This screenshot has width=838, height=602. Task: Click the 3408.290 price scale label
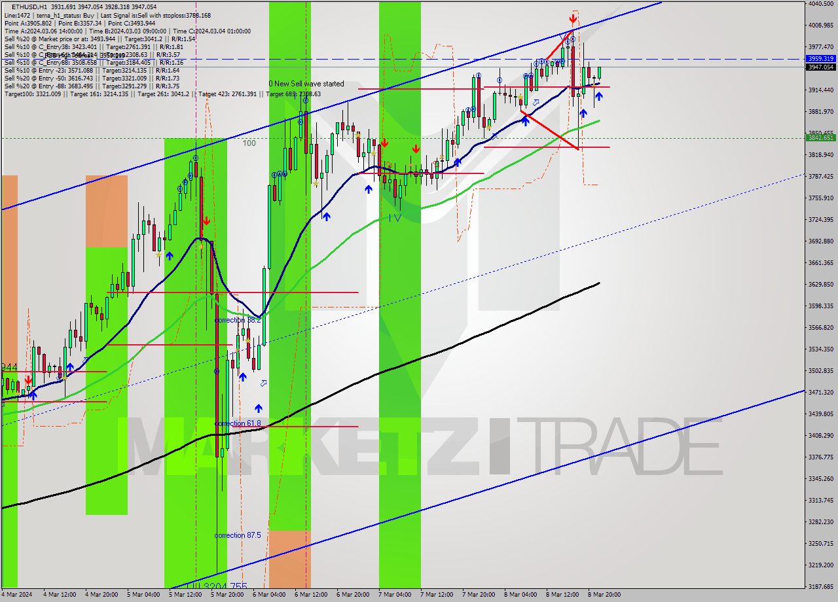pos(822,435)
